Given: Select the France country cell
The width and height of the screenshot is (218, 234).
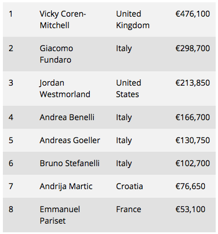Looking at the screenshot, I should coord(128,209).
